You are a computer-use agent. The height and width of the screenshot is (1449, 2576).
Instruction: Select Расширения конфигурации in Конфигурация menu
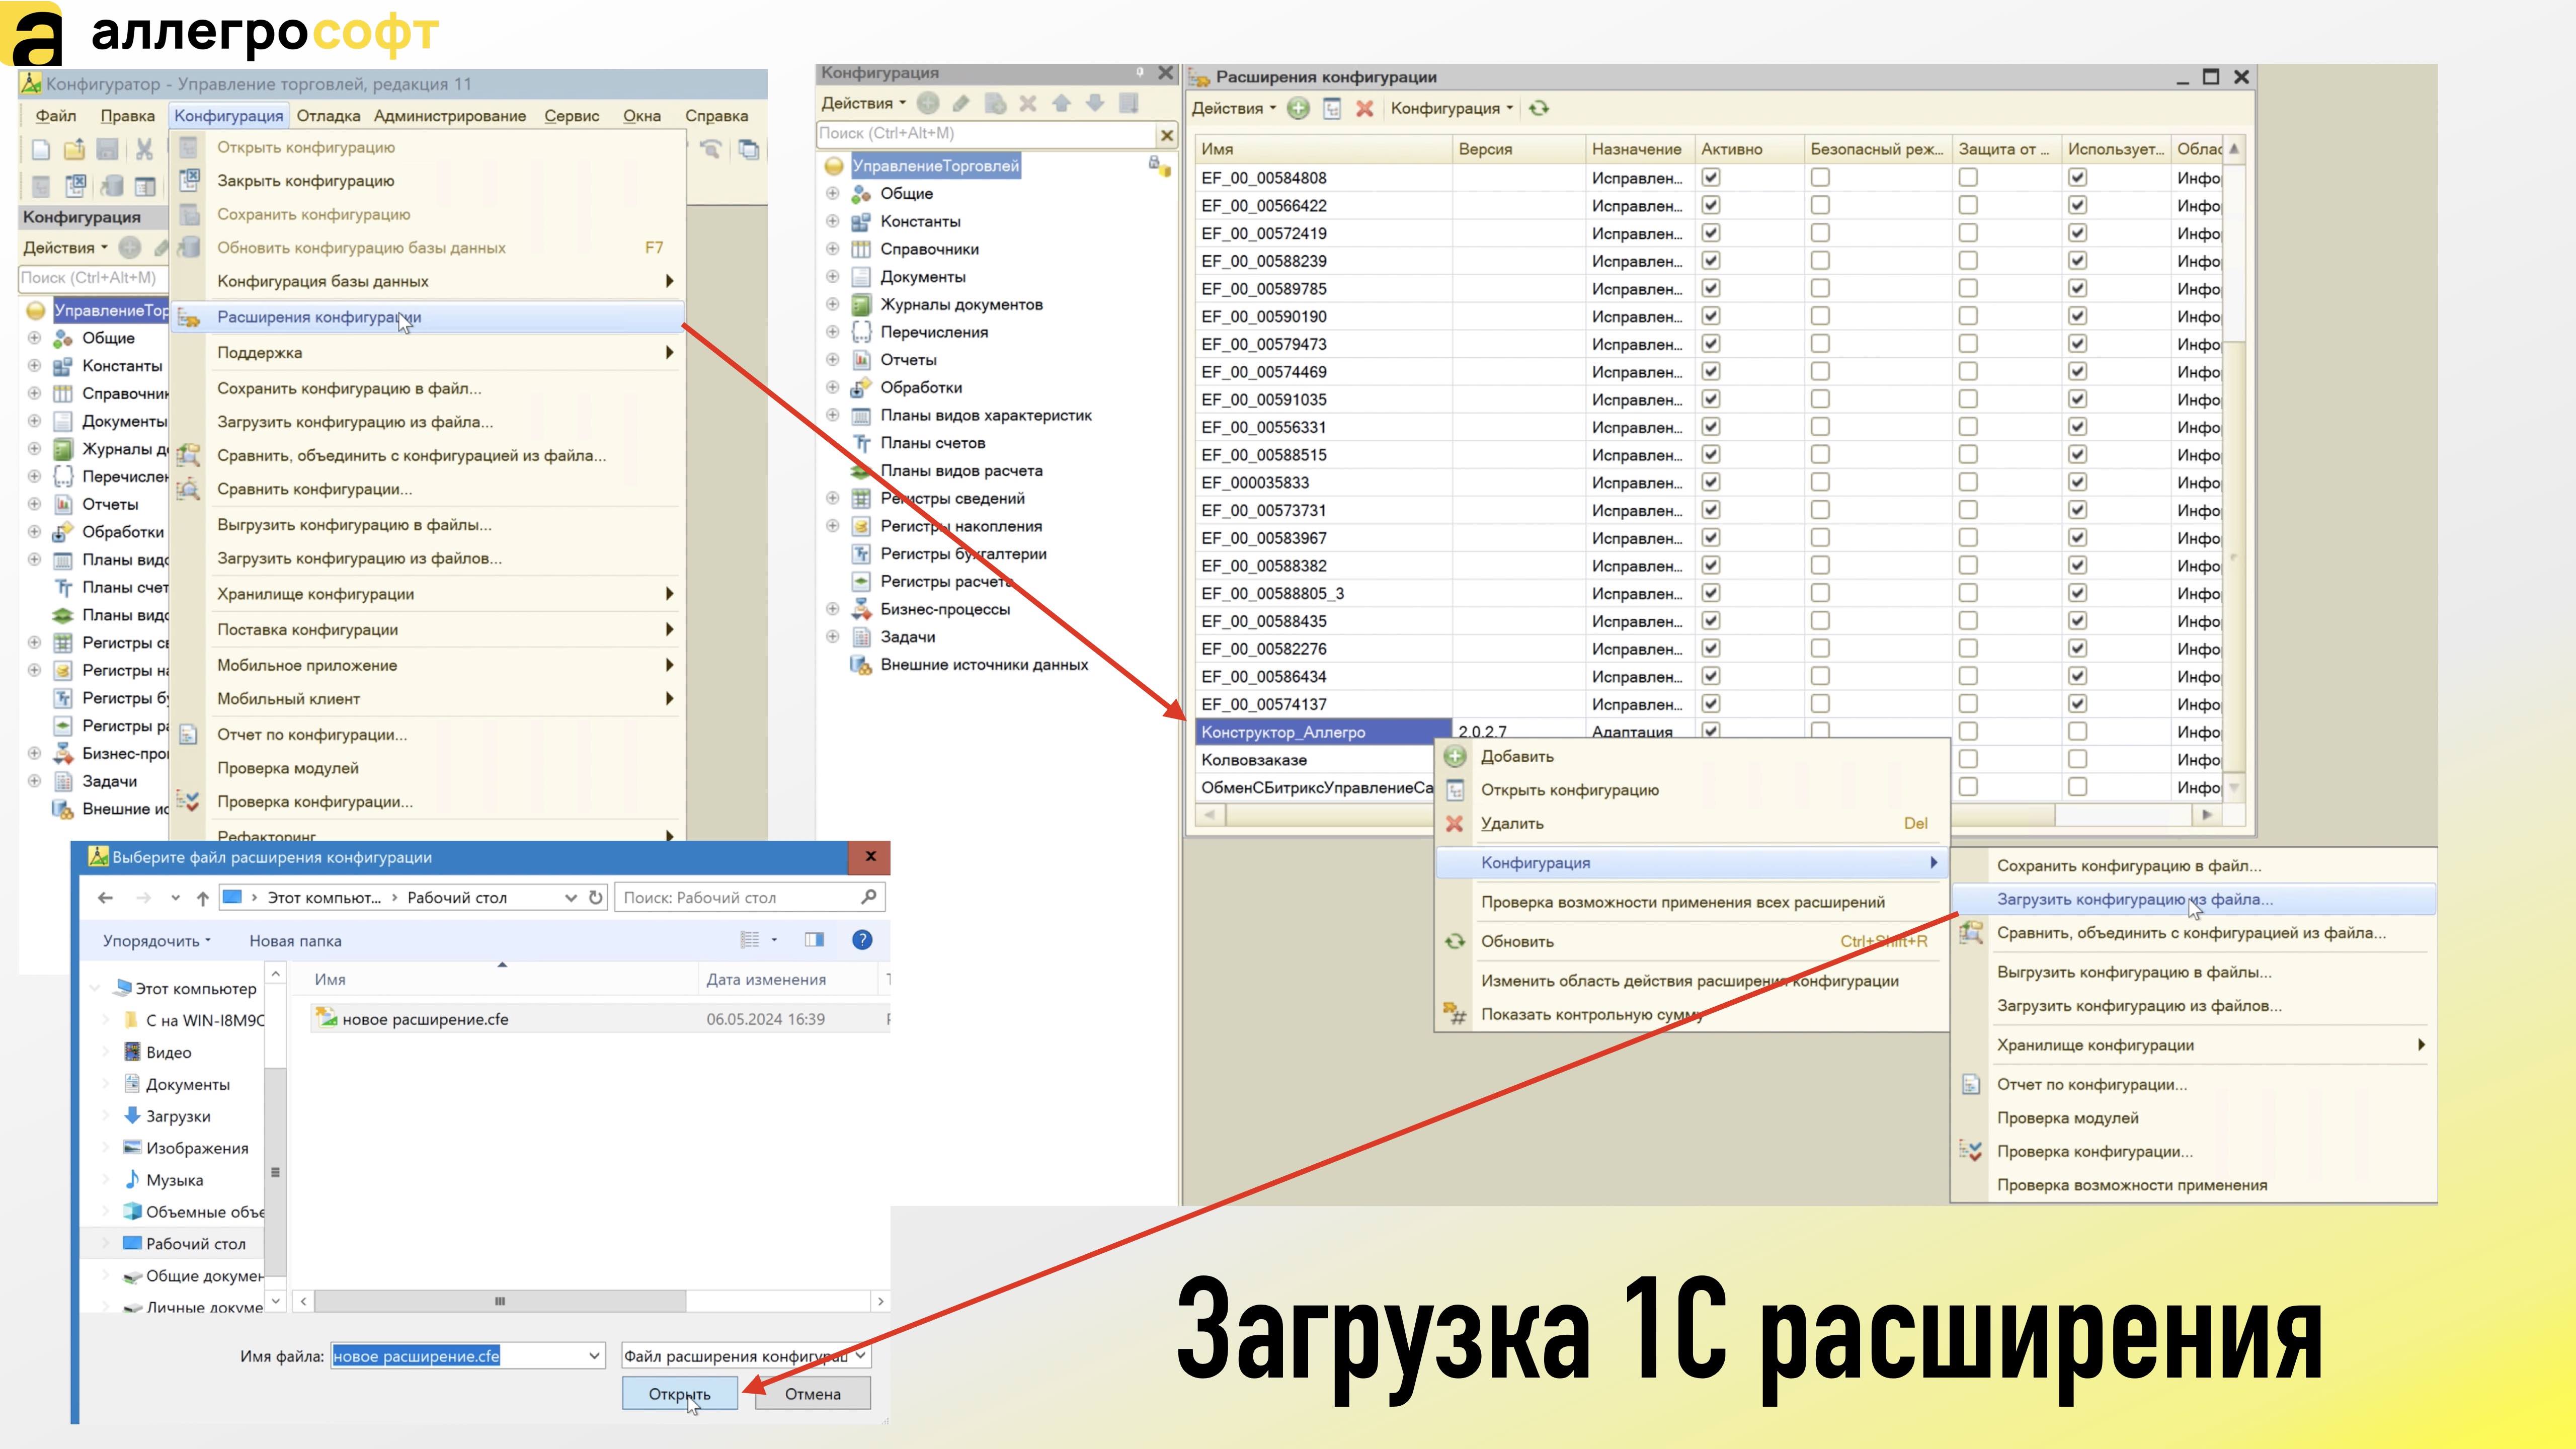coord(427,317)
